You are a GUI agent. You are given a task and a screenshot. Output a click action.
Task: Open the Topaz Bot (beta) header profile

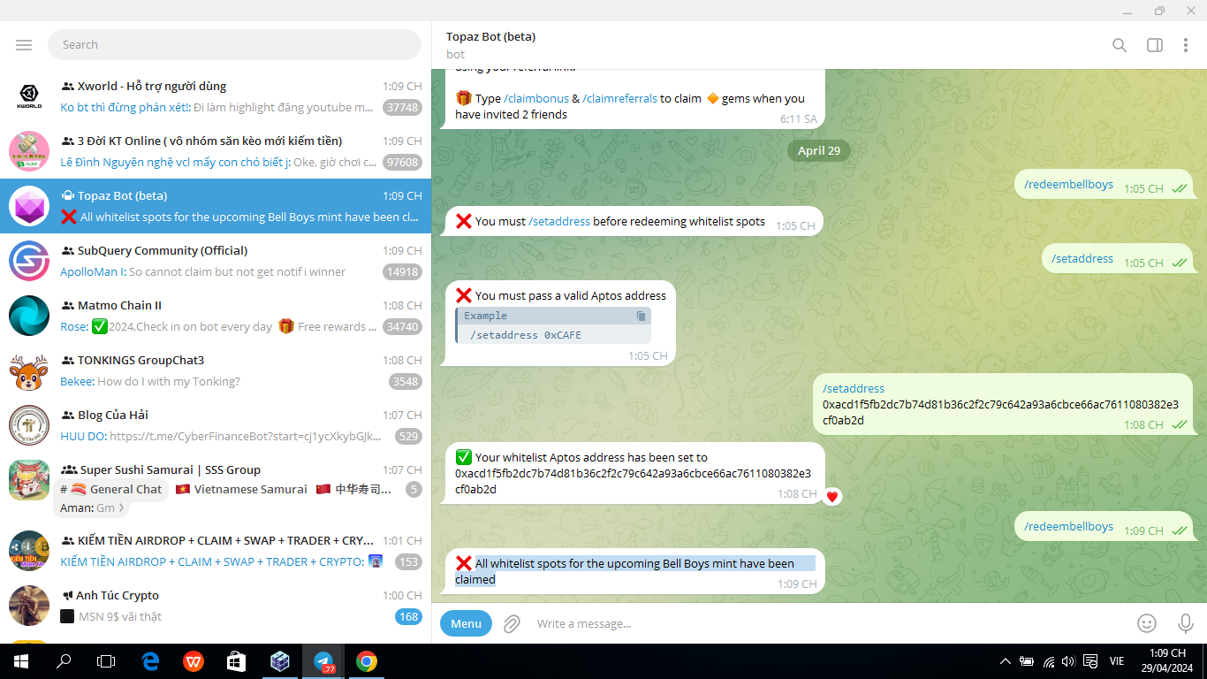click(491, 45)
